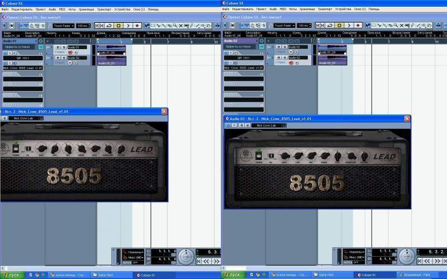Select the Mute X tool in left window

(x=180, y=26)
